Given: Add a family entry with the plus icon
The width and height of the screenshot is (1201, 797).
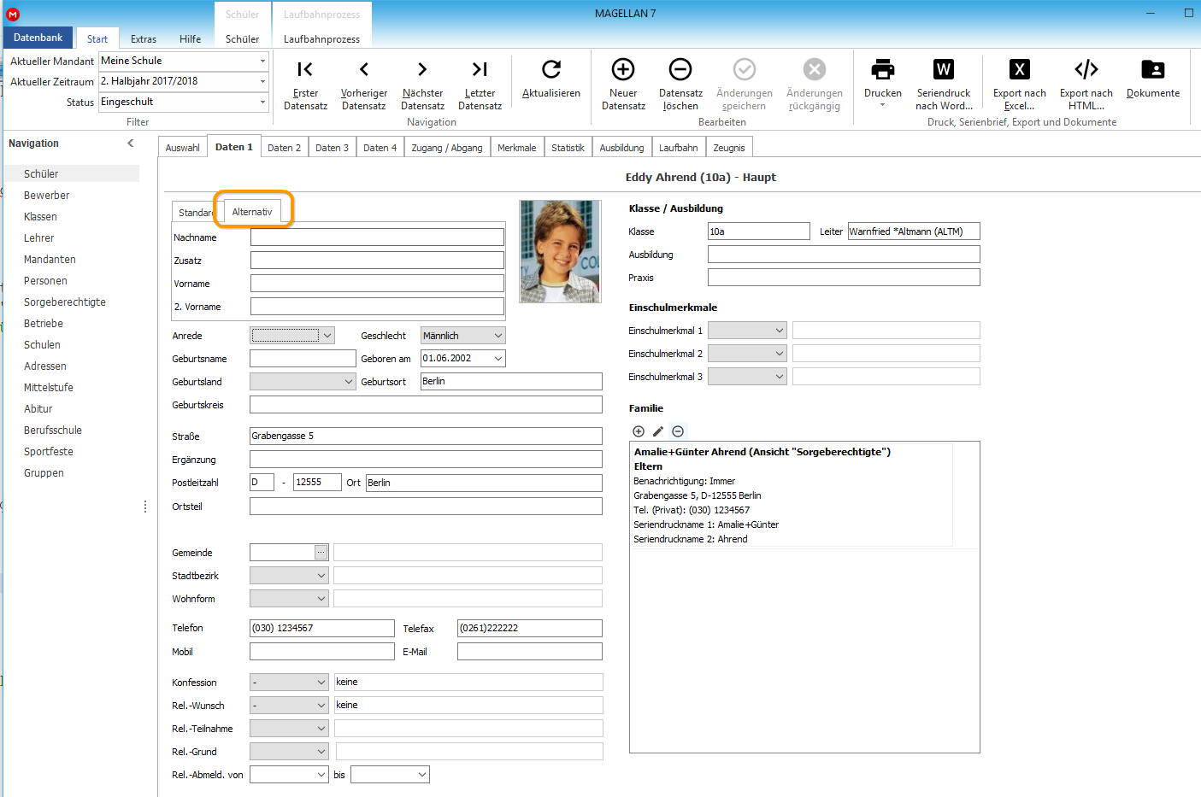Looking at the screenshot, I should tap(639, 431).
